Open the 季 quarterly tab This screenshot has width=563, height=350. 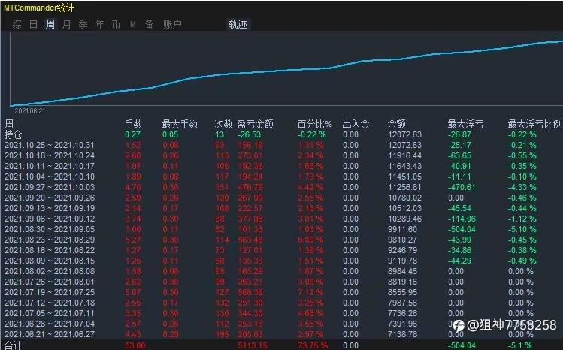click(x=83, y=24)
